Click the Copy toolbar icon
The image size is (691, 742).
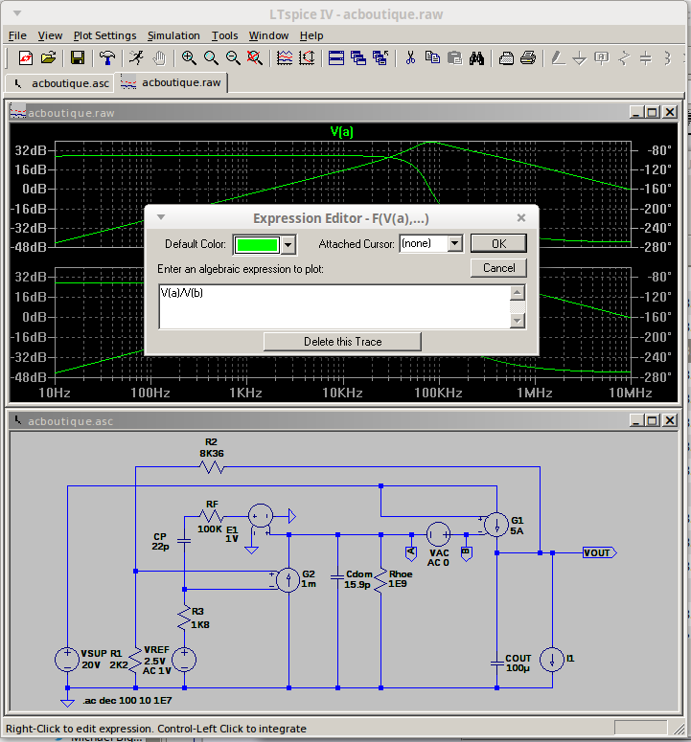point(432,58)
